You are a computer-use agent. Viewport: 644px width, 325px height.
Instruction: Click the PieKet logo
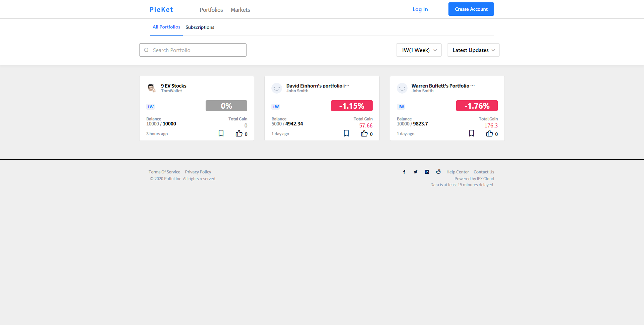(161, 10)
